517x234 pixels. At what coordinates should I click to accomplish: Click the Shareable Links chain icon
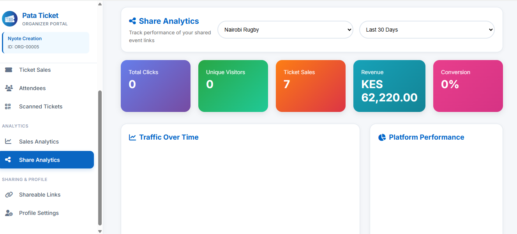(8, 195)
